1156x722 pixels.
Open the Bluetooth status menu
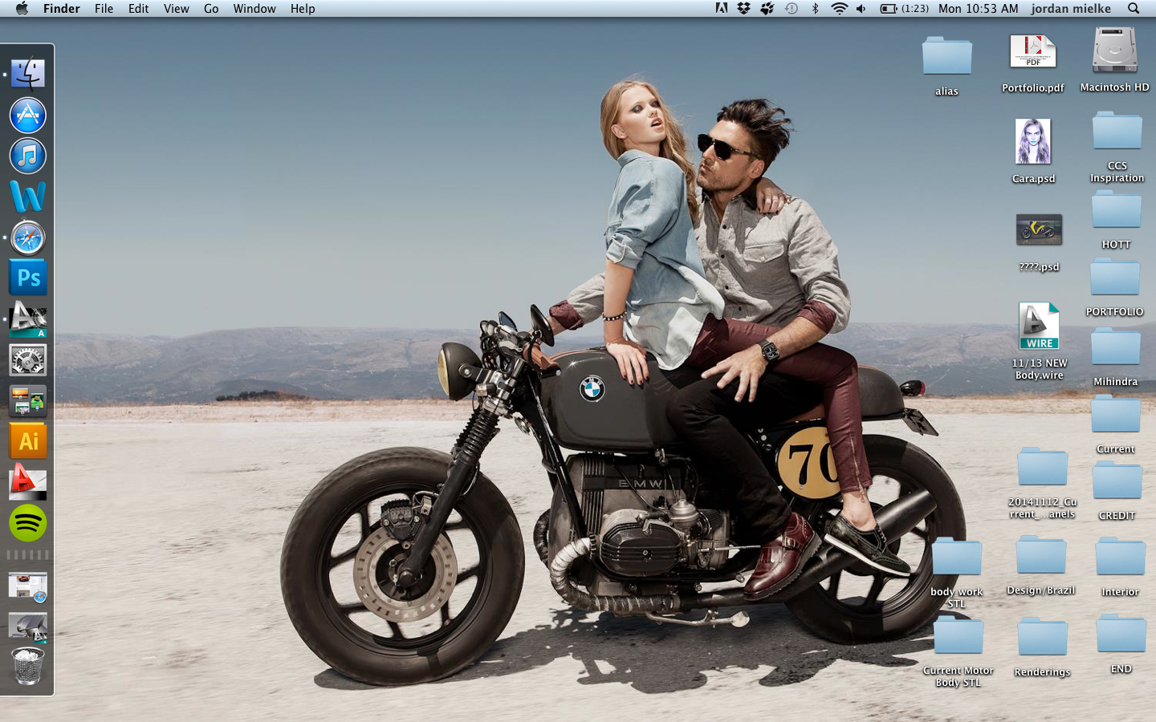click(x=815, y=8)
